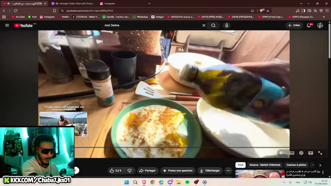Go to the YouTube home logo
The width and height of the screenshot is (331, 186).
tap(23, 25)
